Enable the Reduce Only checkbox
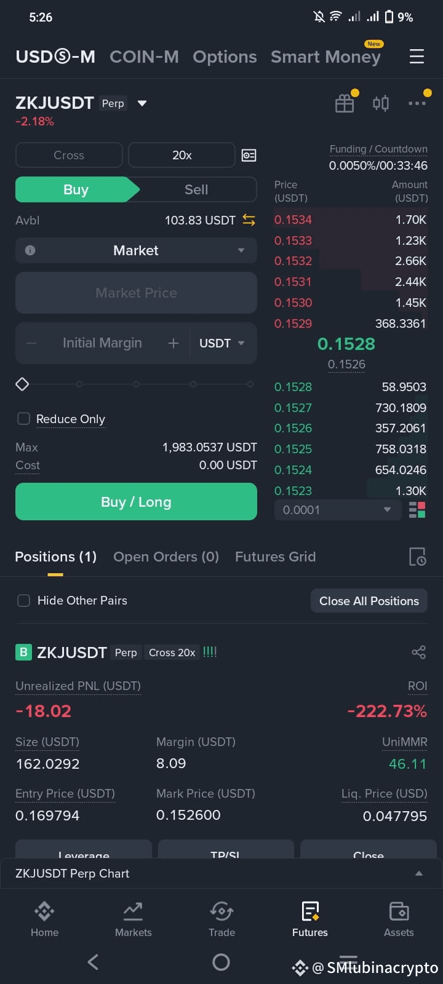The width and height of the screenshot is (443, 984). 23,419
